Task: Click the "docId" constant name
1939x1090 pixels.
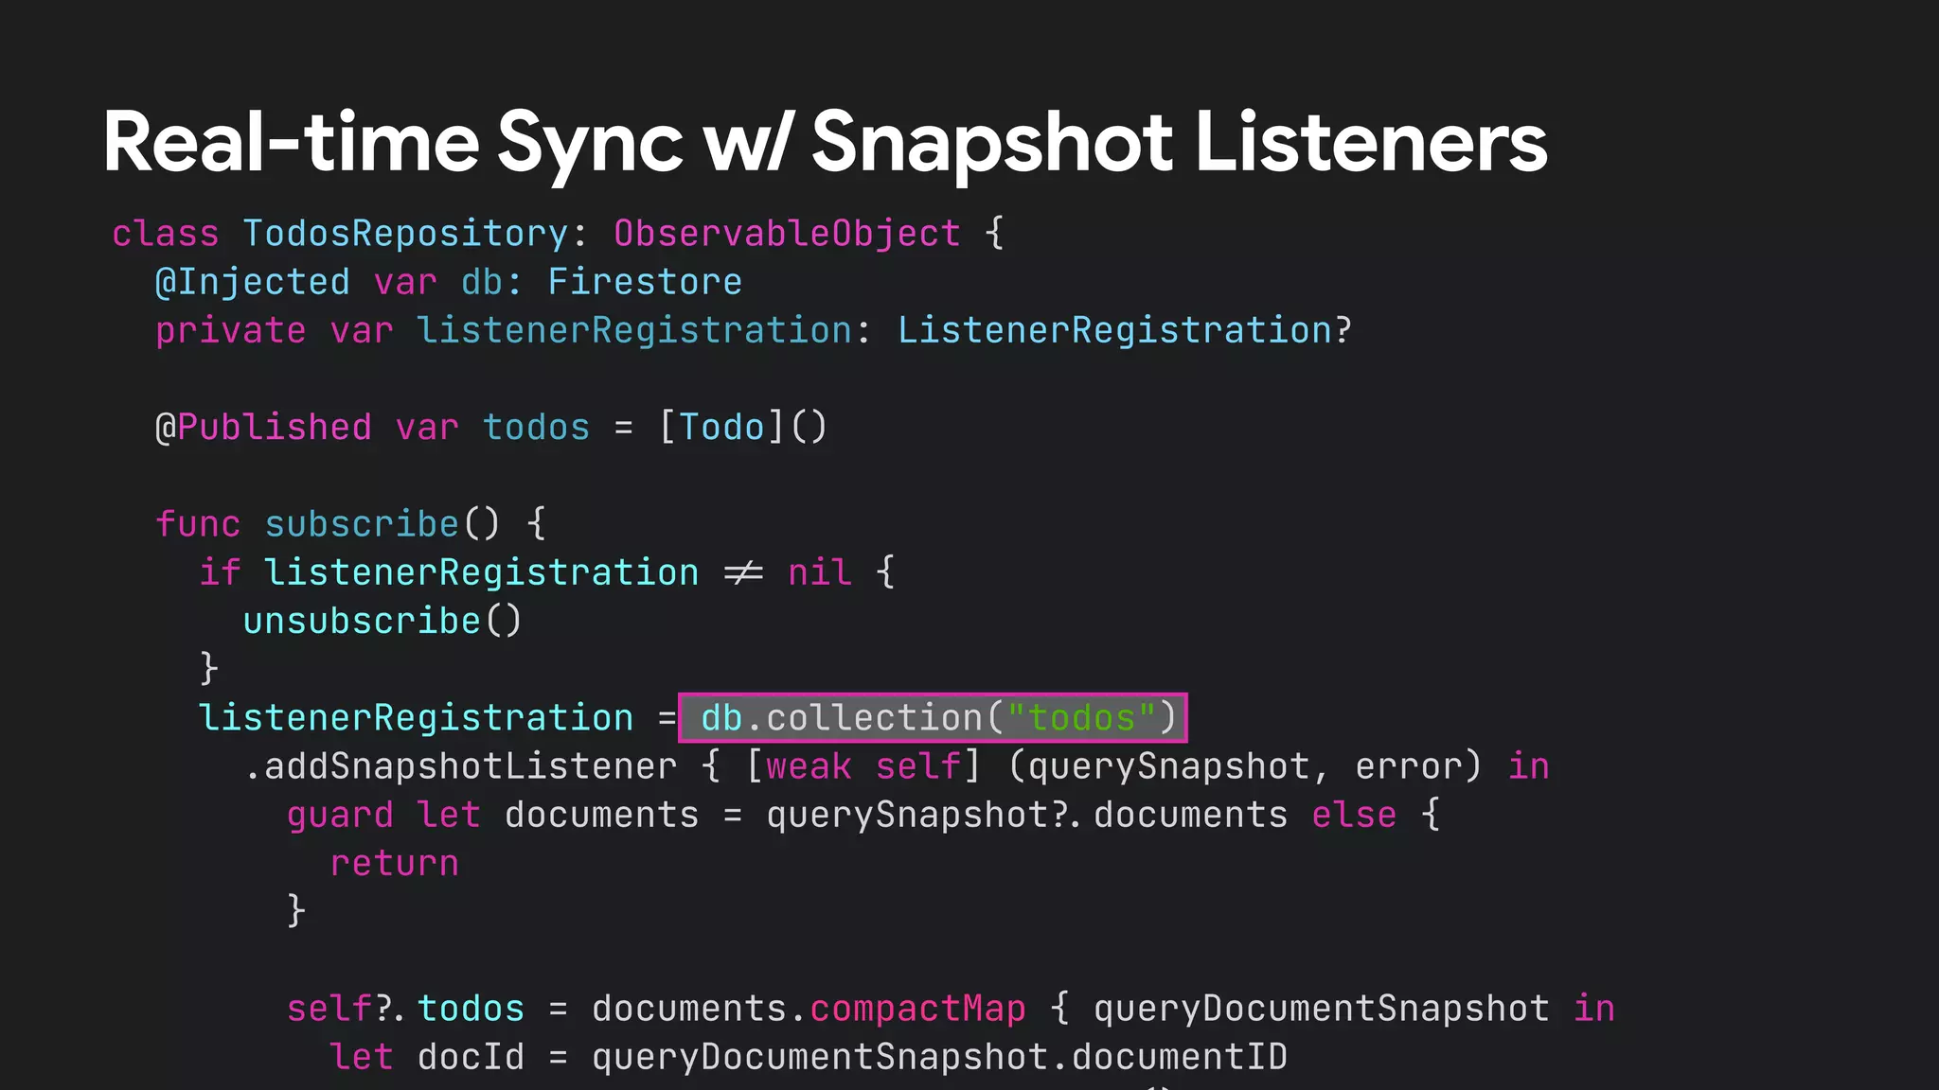Action: pyautogui.click(x=471, y=1057)
